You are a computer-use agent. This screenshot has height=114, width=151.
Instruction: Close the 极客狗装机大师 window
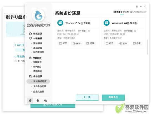tap(145, 6)
